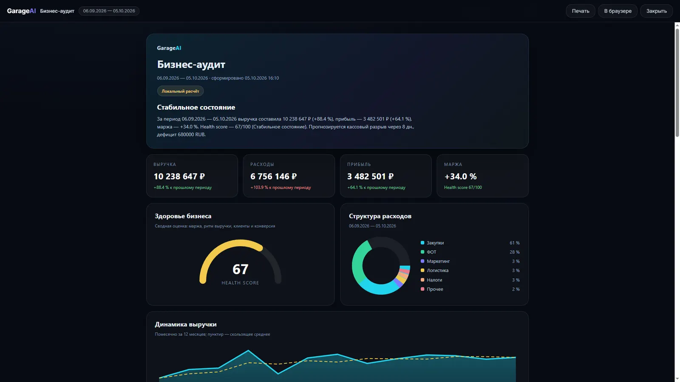Click the highest peak on revenue chart

248,351
